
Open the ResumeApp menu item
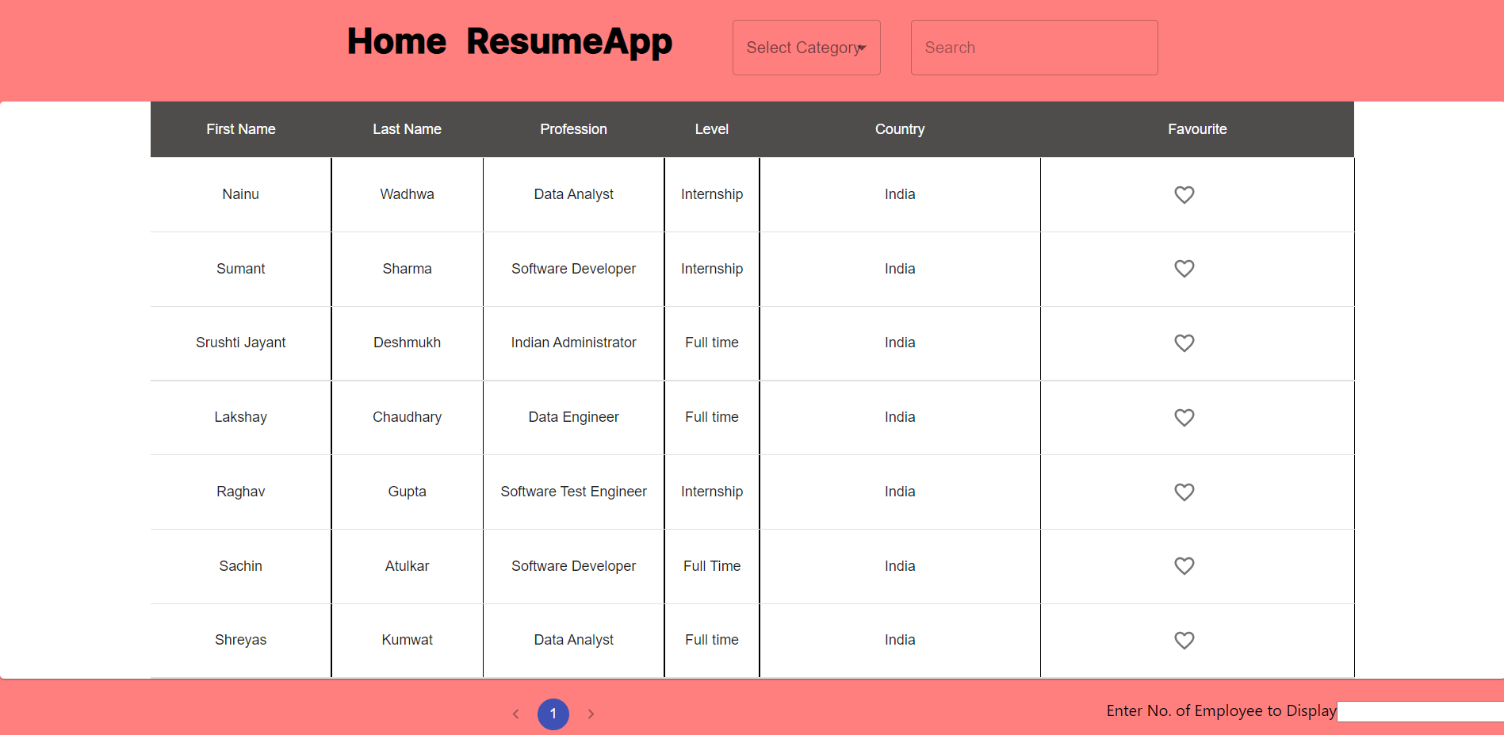pyautogui.click(x=568, y=41)
